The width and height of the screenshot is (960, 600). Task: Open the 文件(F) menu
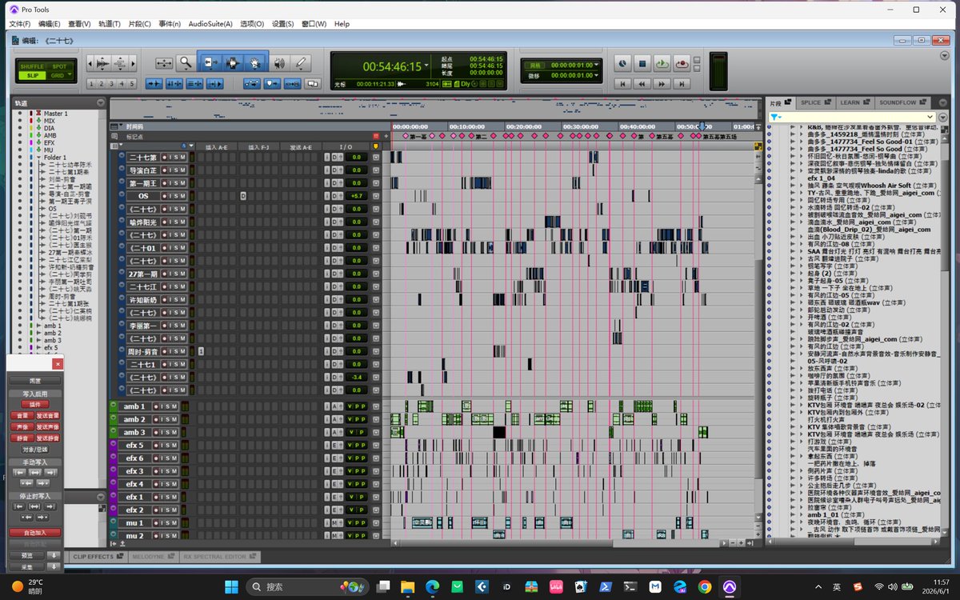[x=19, y=24]
